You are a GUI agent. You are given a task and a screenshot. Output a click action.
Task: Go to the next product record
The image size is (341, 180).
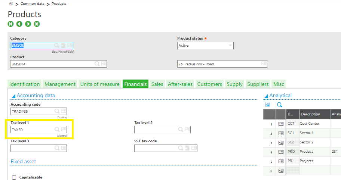(x=28, y=24)
